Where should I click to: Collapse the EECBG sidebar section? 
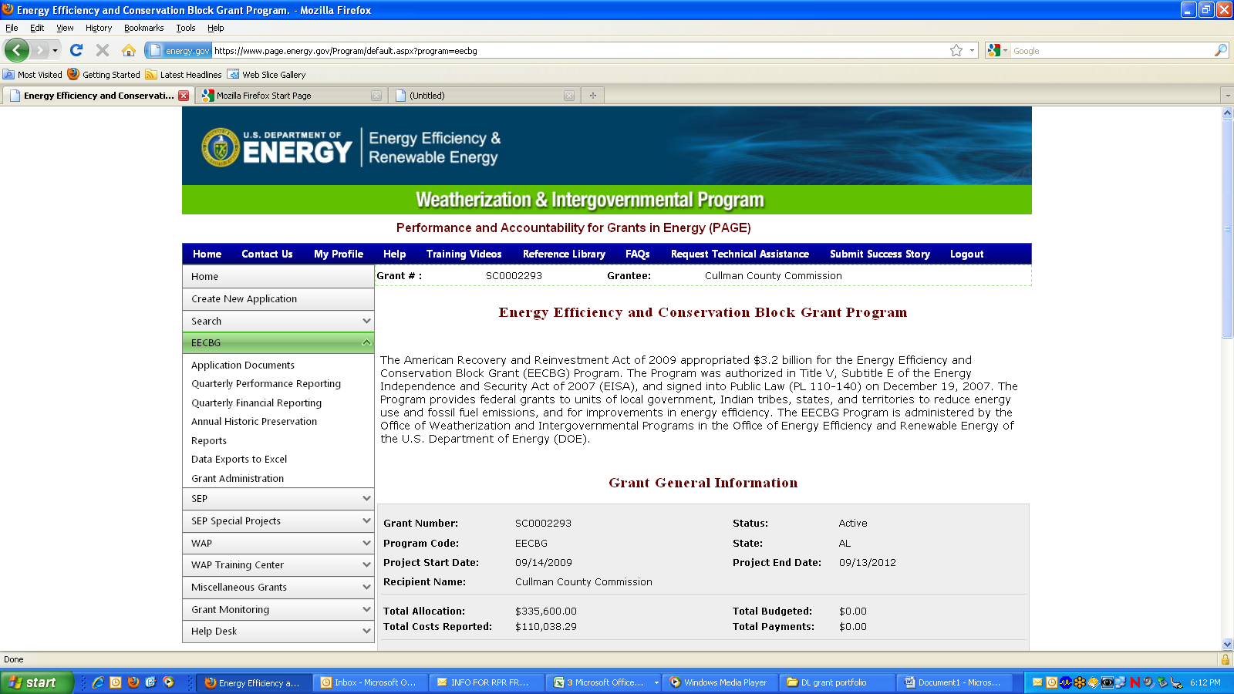point(366,342)
